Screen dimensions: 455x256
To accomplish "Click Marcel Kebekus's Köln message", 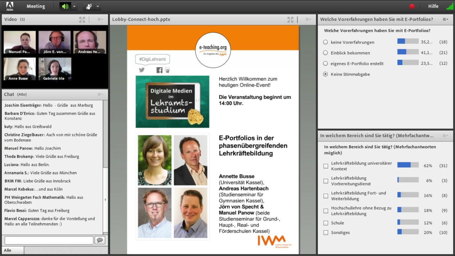I will coord(33,190).
